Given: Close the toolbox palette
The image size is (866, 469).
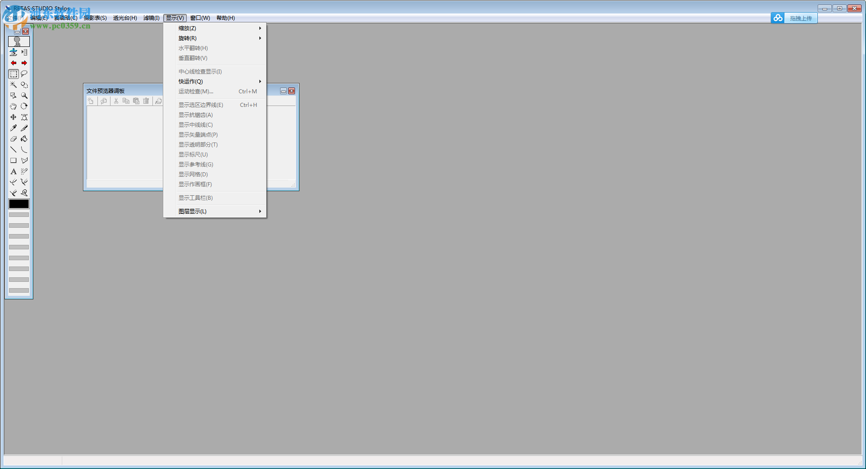Looking at the screenshot, I should point(26,32).
